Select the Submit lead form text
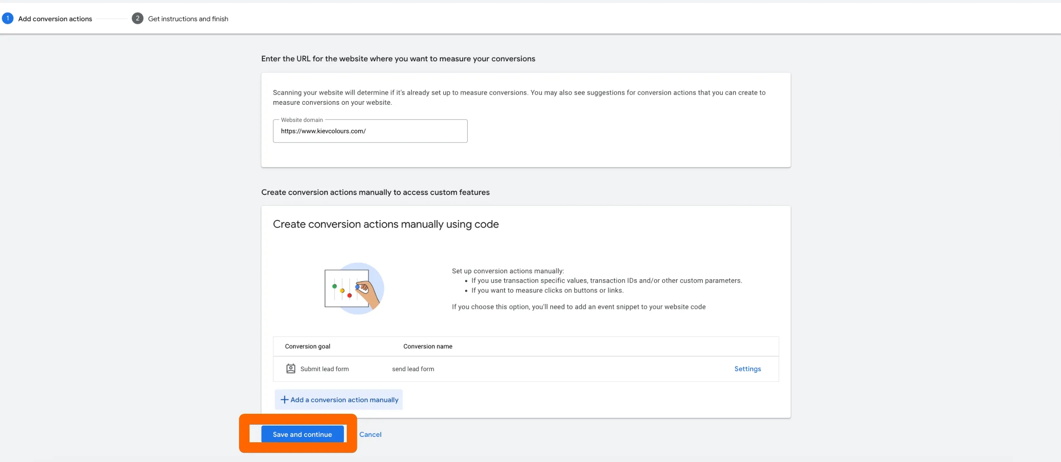 pyautogui.click(x=325, y=369)
